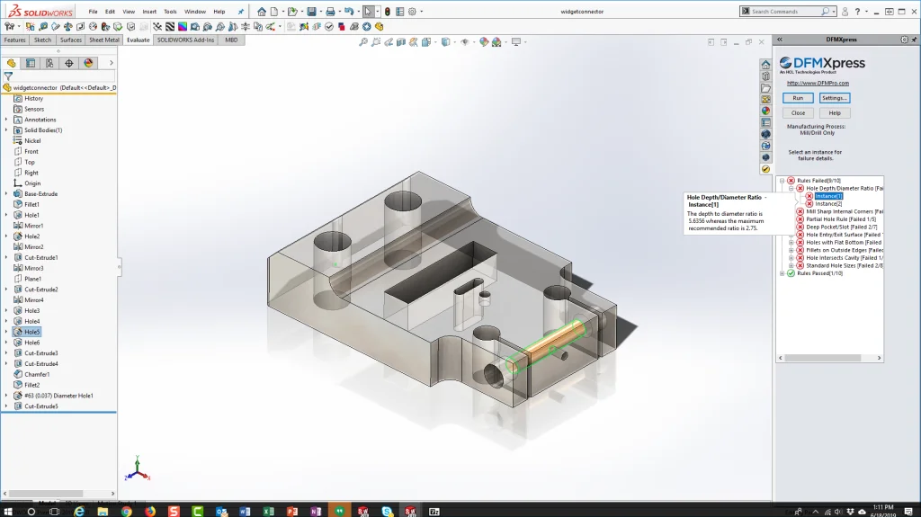This screenshot has width=921, height=517.
Task: Open Appearances tab in the task pane
Action: click(x=765, y=111)
